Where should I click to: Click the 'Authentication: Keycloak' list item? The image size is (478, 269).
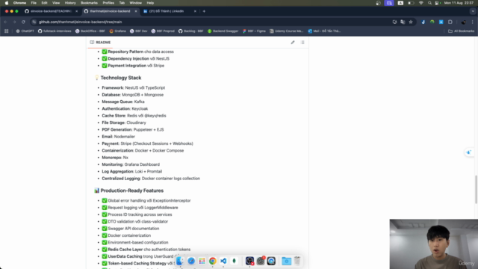[125, 108]
